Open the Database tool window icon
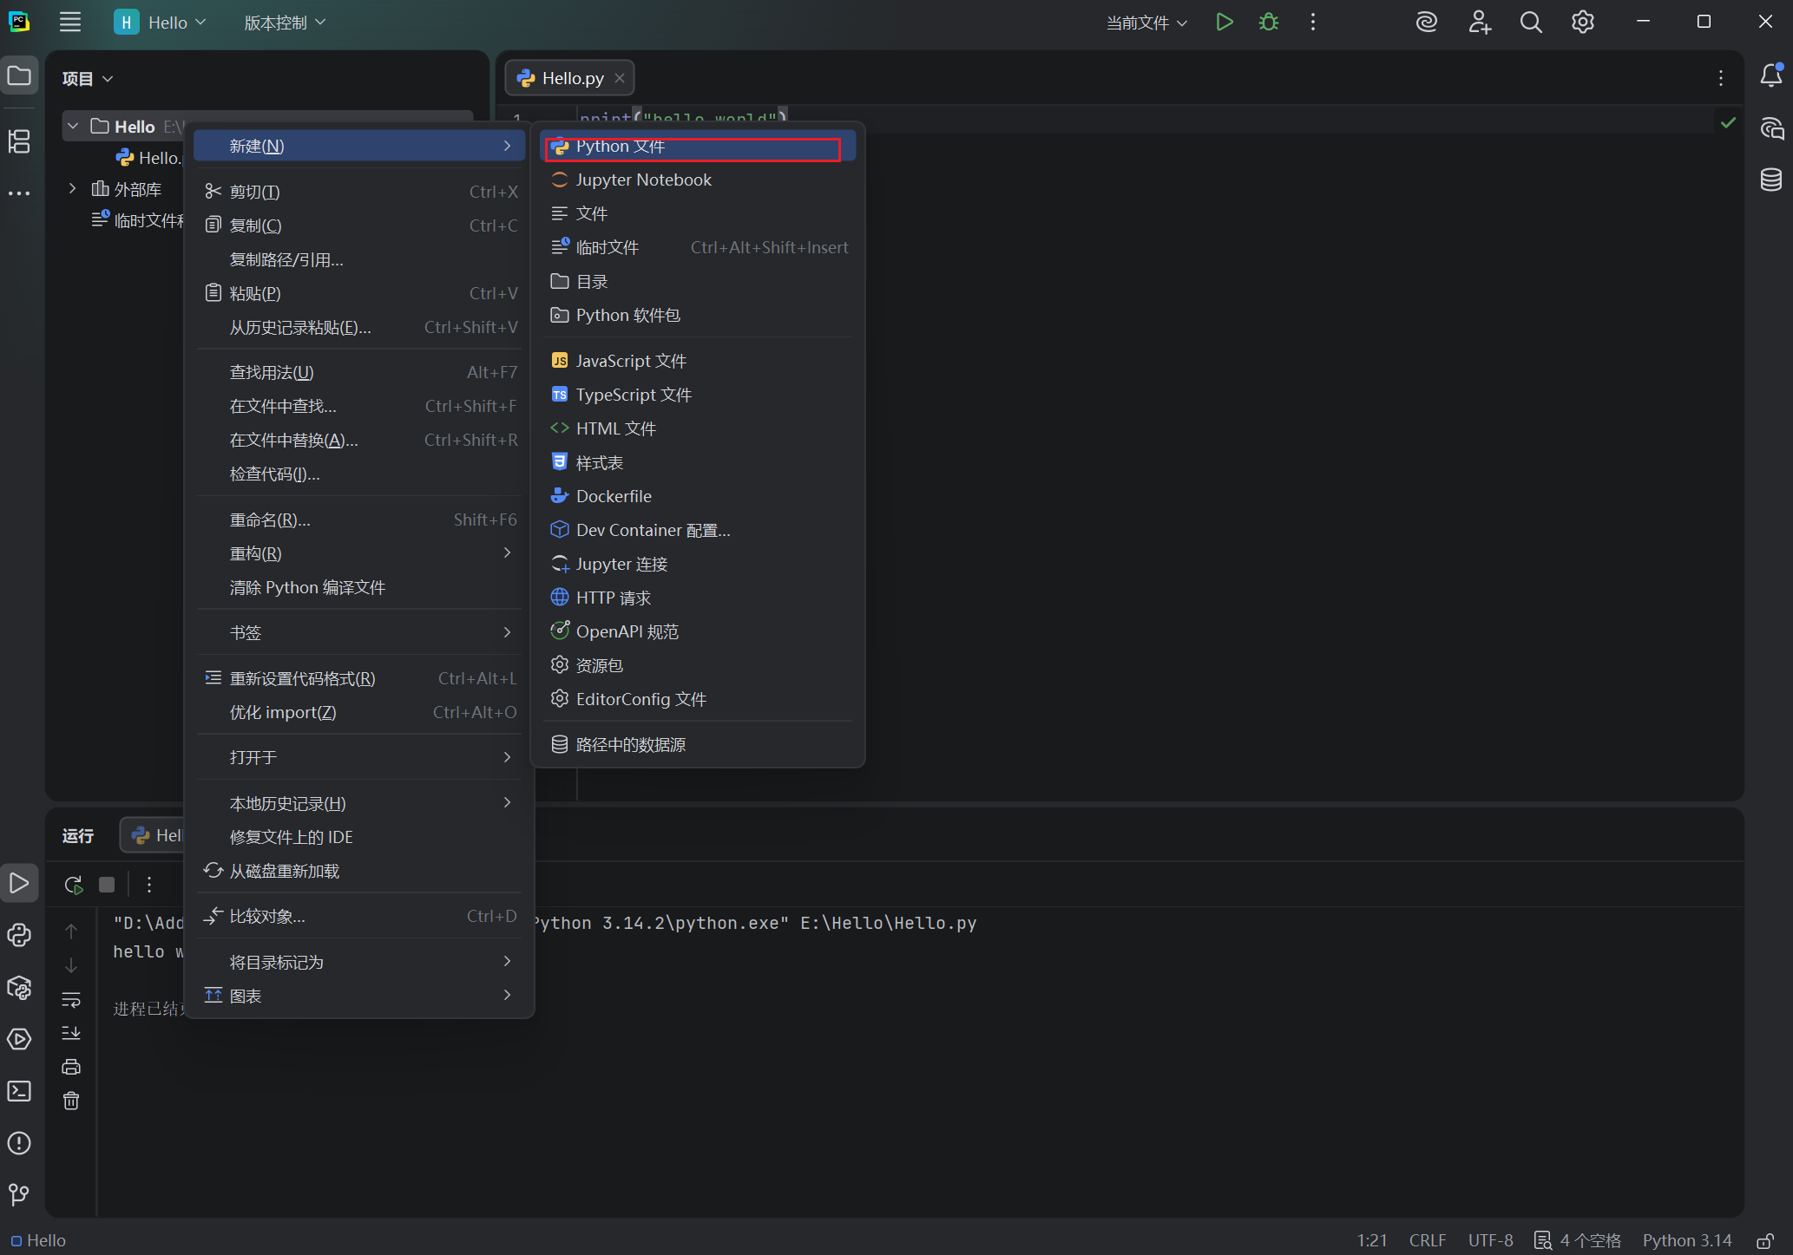This screenshot has width=1793, height=1255. coord(1770,180)
